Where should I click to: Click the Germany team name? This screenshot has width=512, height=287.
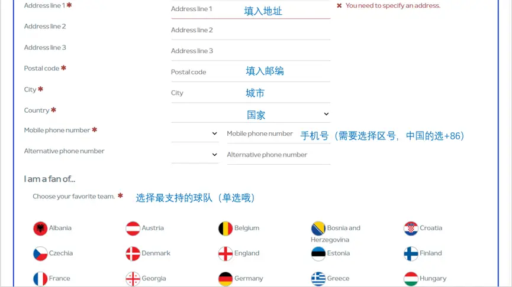point(249,279)
